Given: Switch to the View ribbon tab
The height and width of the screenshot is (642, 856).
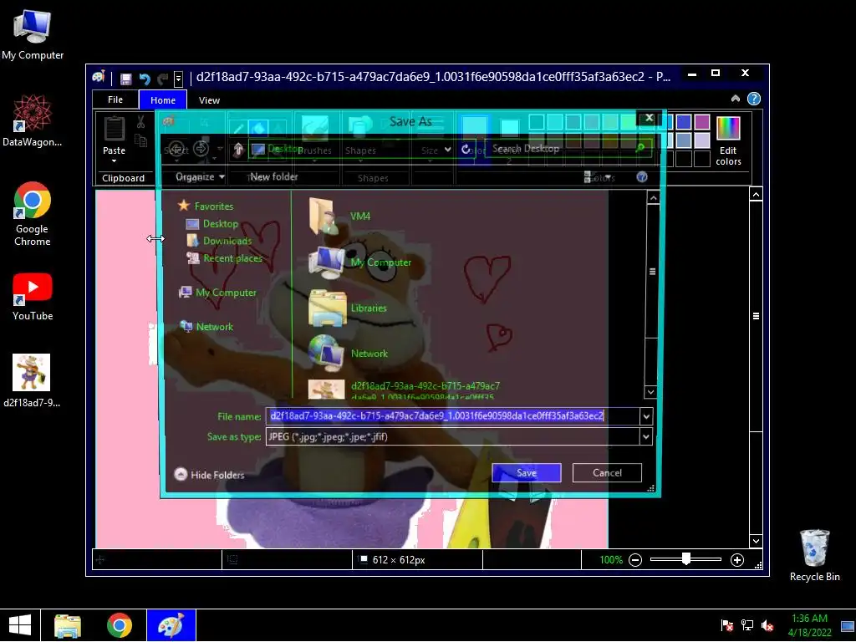Looking at the screenshot, I should pyautogui.click(x=209, y=100).
